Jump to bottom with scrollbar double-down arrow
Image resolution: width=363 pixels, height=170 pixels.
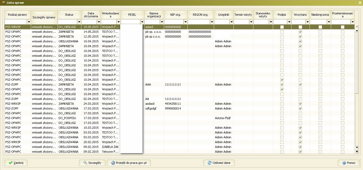(x=357, y=152)
